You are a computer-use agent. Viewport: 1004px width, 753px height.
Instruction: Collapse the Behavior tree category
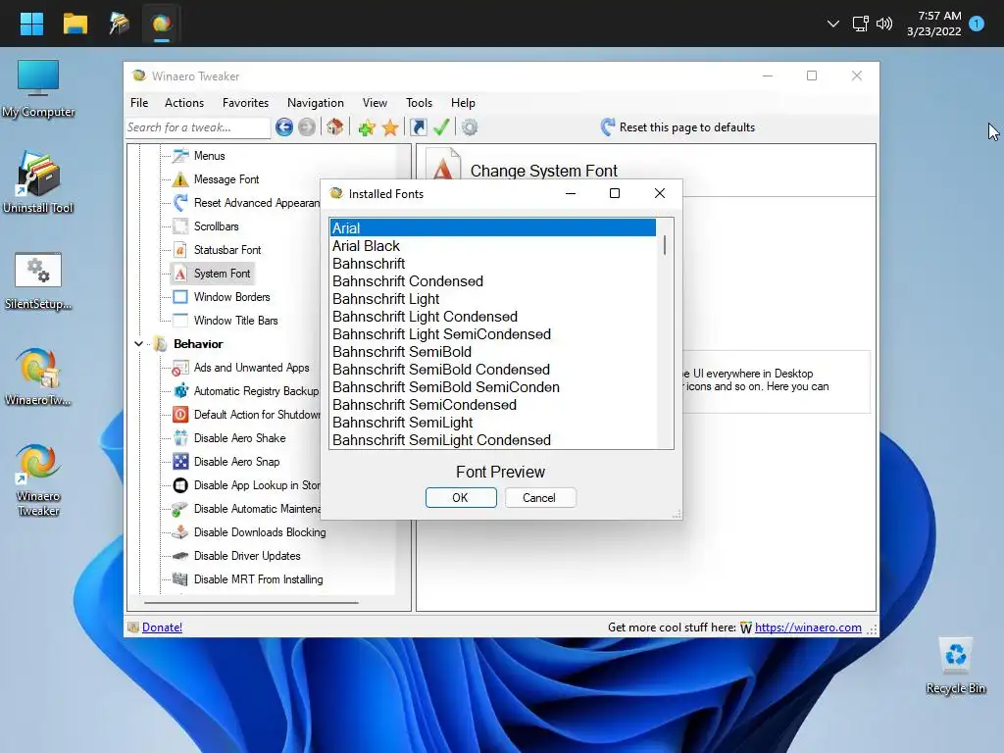138,344
